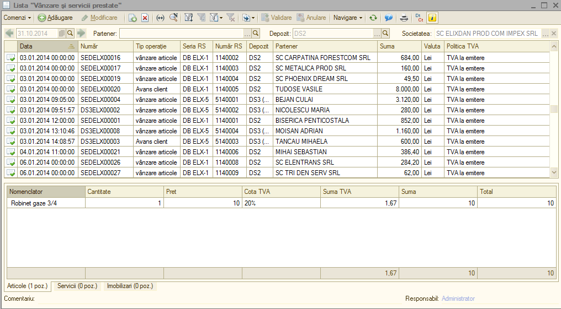This screenshot has height=309, width=561.
Task: Click the set date interval icon
Action: (160, 18)
